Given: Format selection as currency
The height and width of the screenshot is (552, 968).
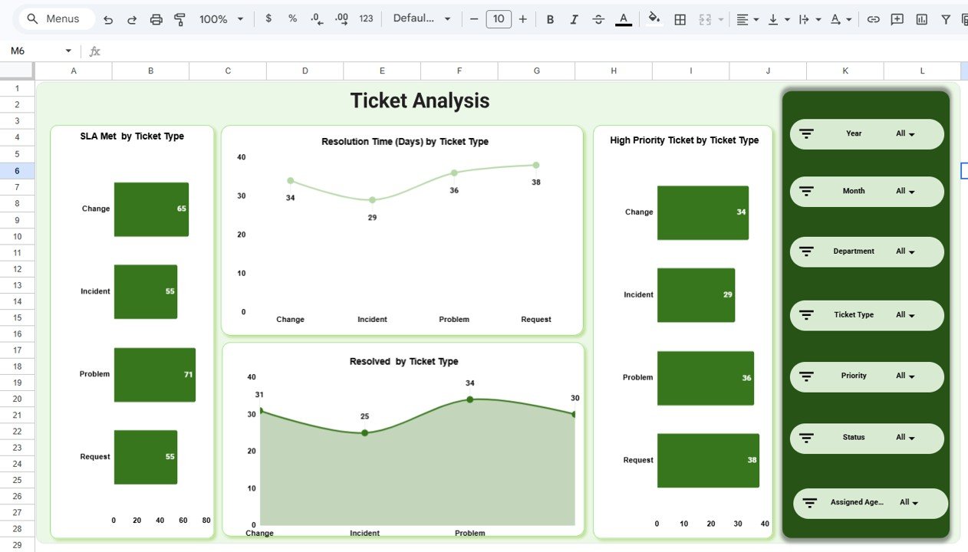Looking at the screenshot, I should pos(268,18).
